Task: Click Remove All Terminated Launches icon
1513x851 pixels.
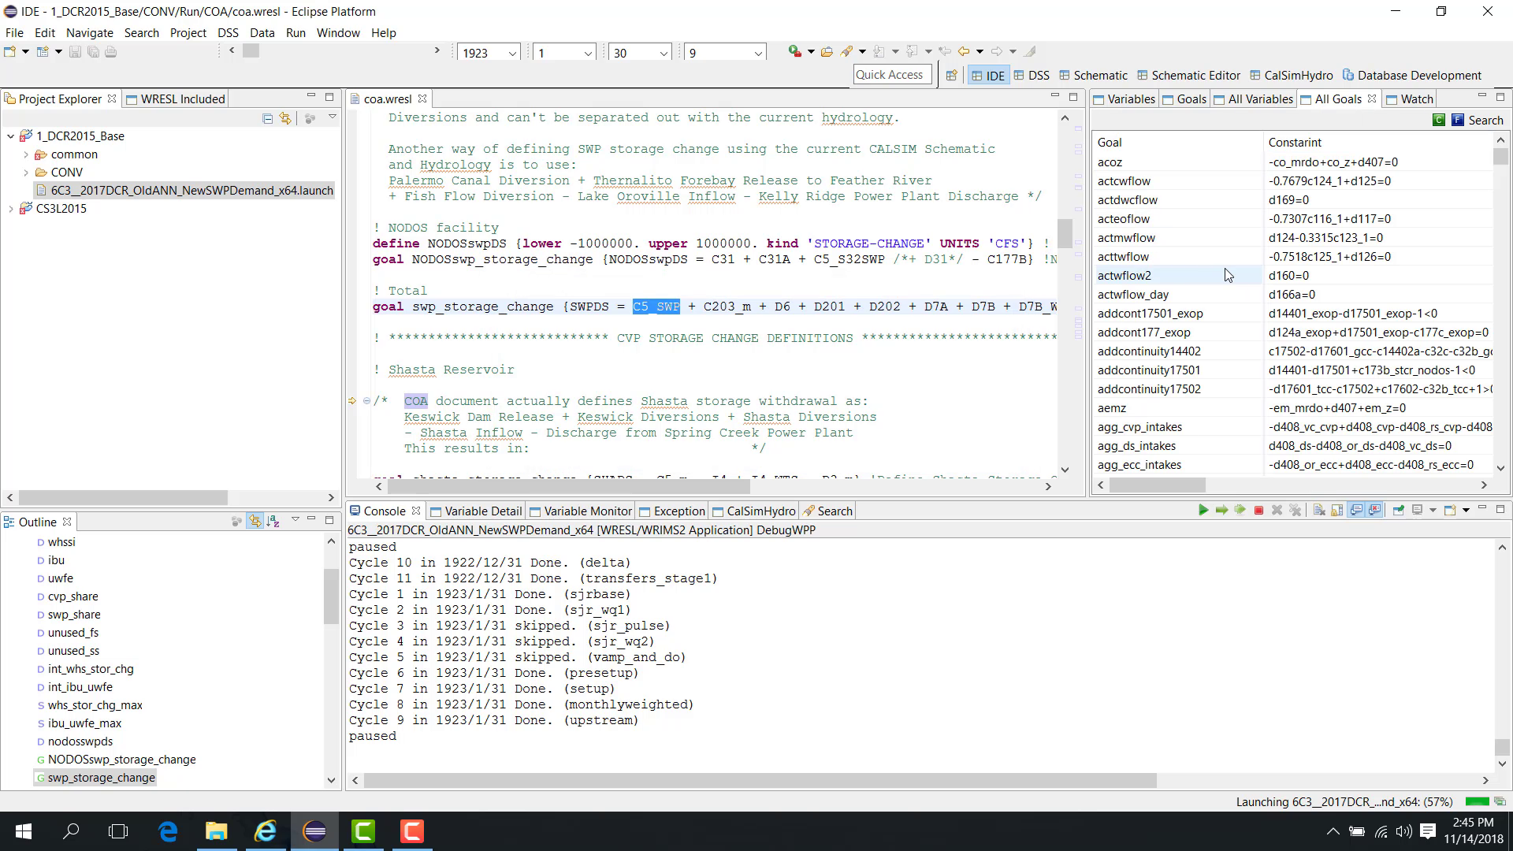Action: 1295,511
